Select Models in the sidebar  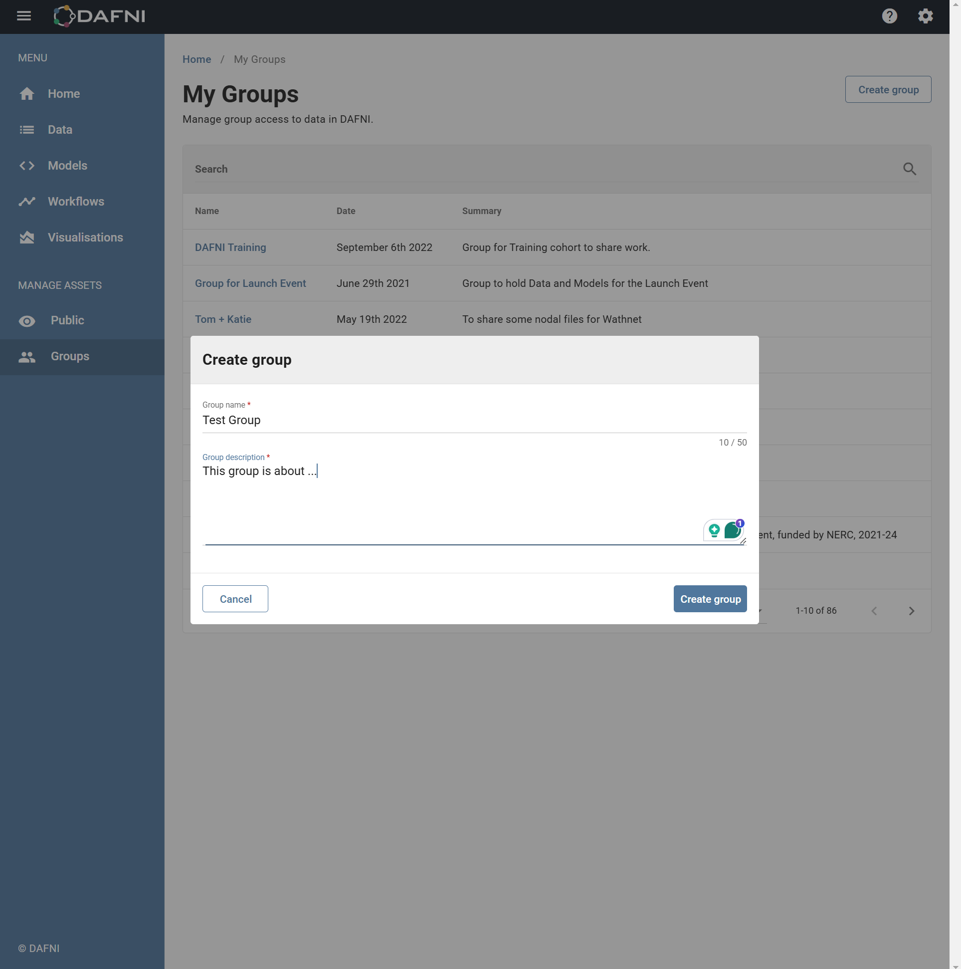(x=67, y=166)
